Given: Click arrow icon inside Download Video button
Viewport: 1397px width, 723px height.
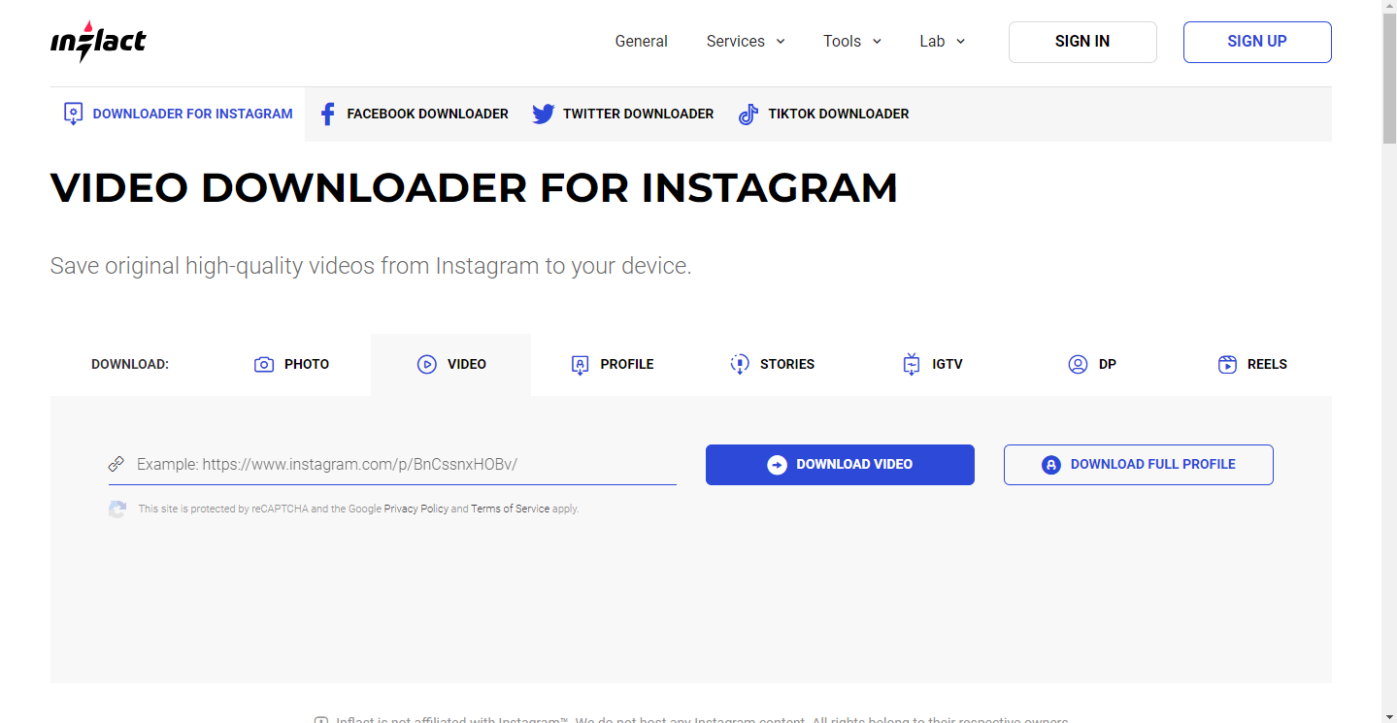Looking at the screenshot, I should point(777,465).
